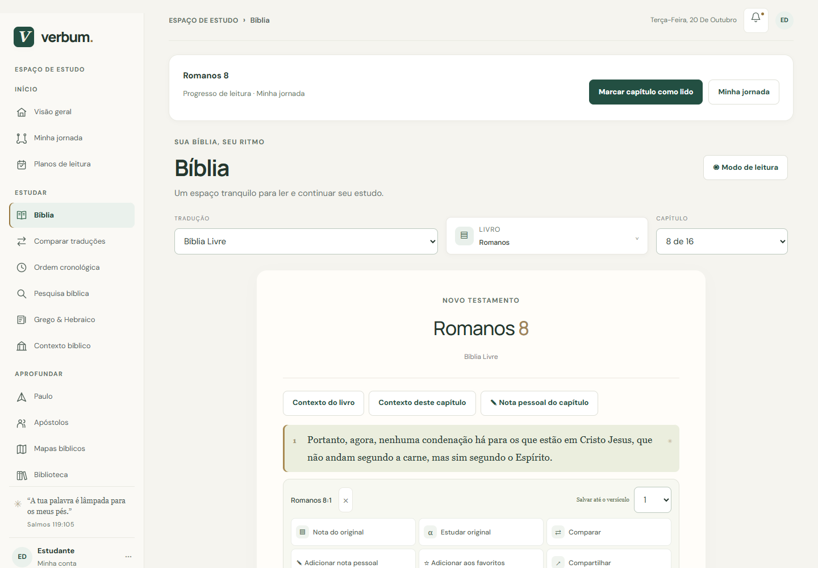This screenshot has height=568, width=818.
Task: Open Contexto do livro
Action: tap(323, 403)
